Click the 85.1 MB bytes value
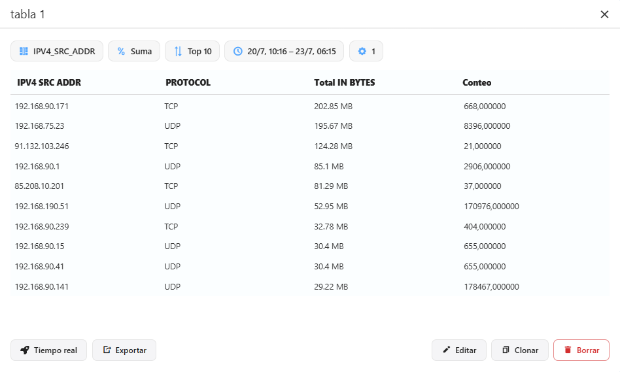620x372 pixels. (x=329, y=167)
